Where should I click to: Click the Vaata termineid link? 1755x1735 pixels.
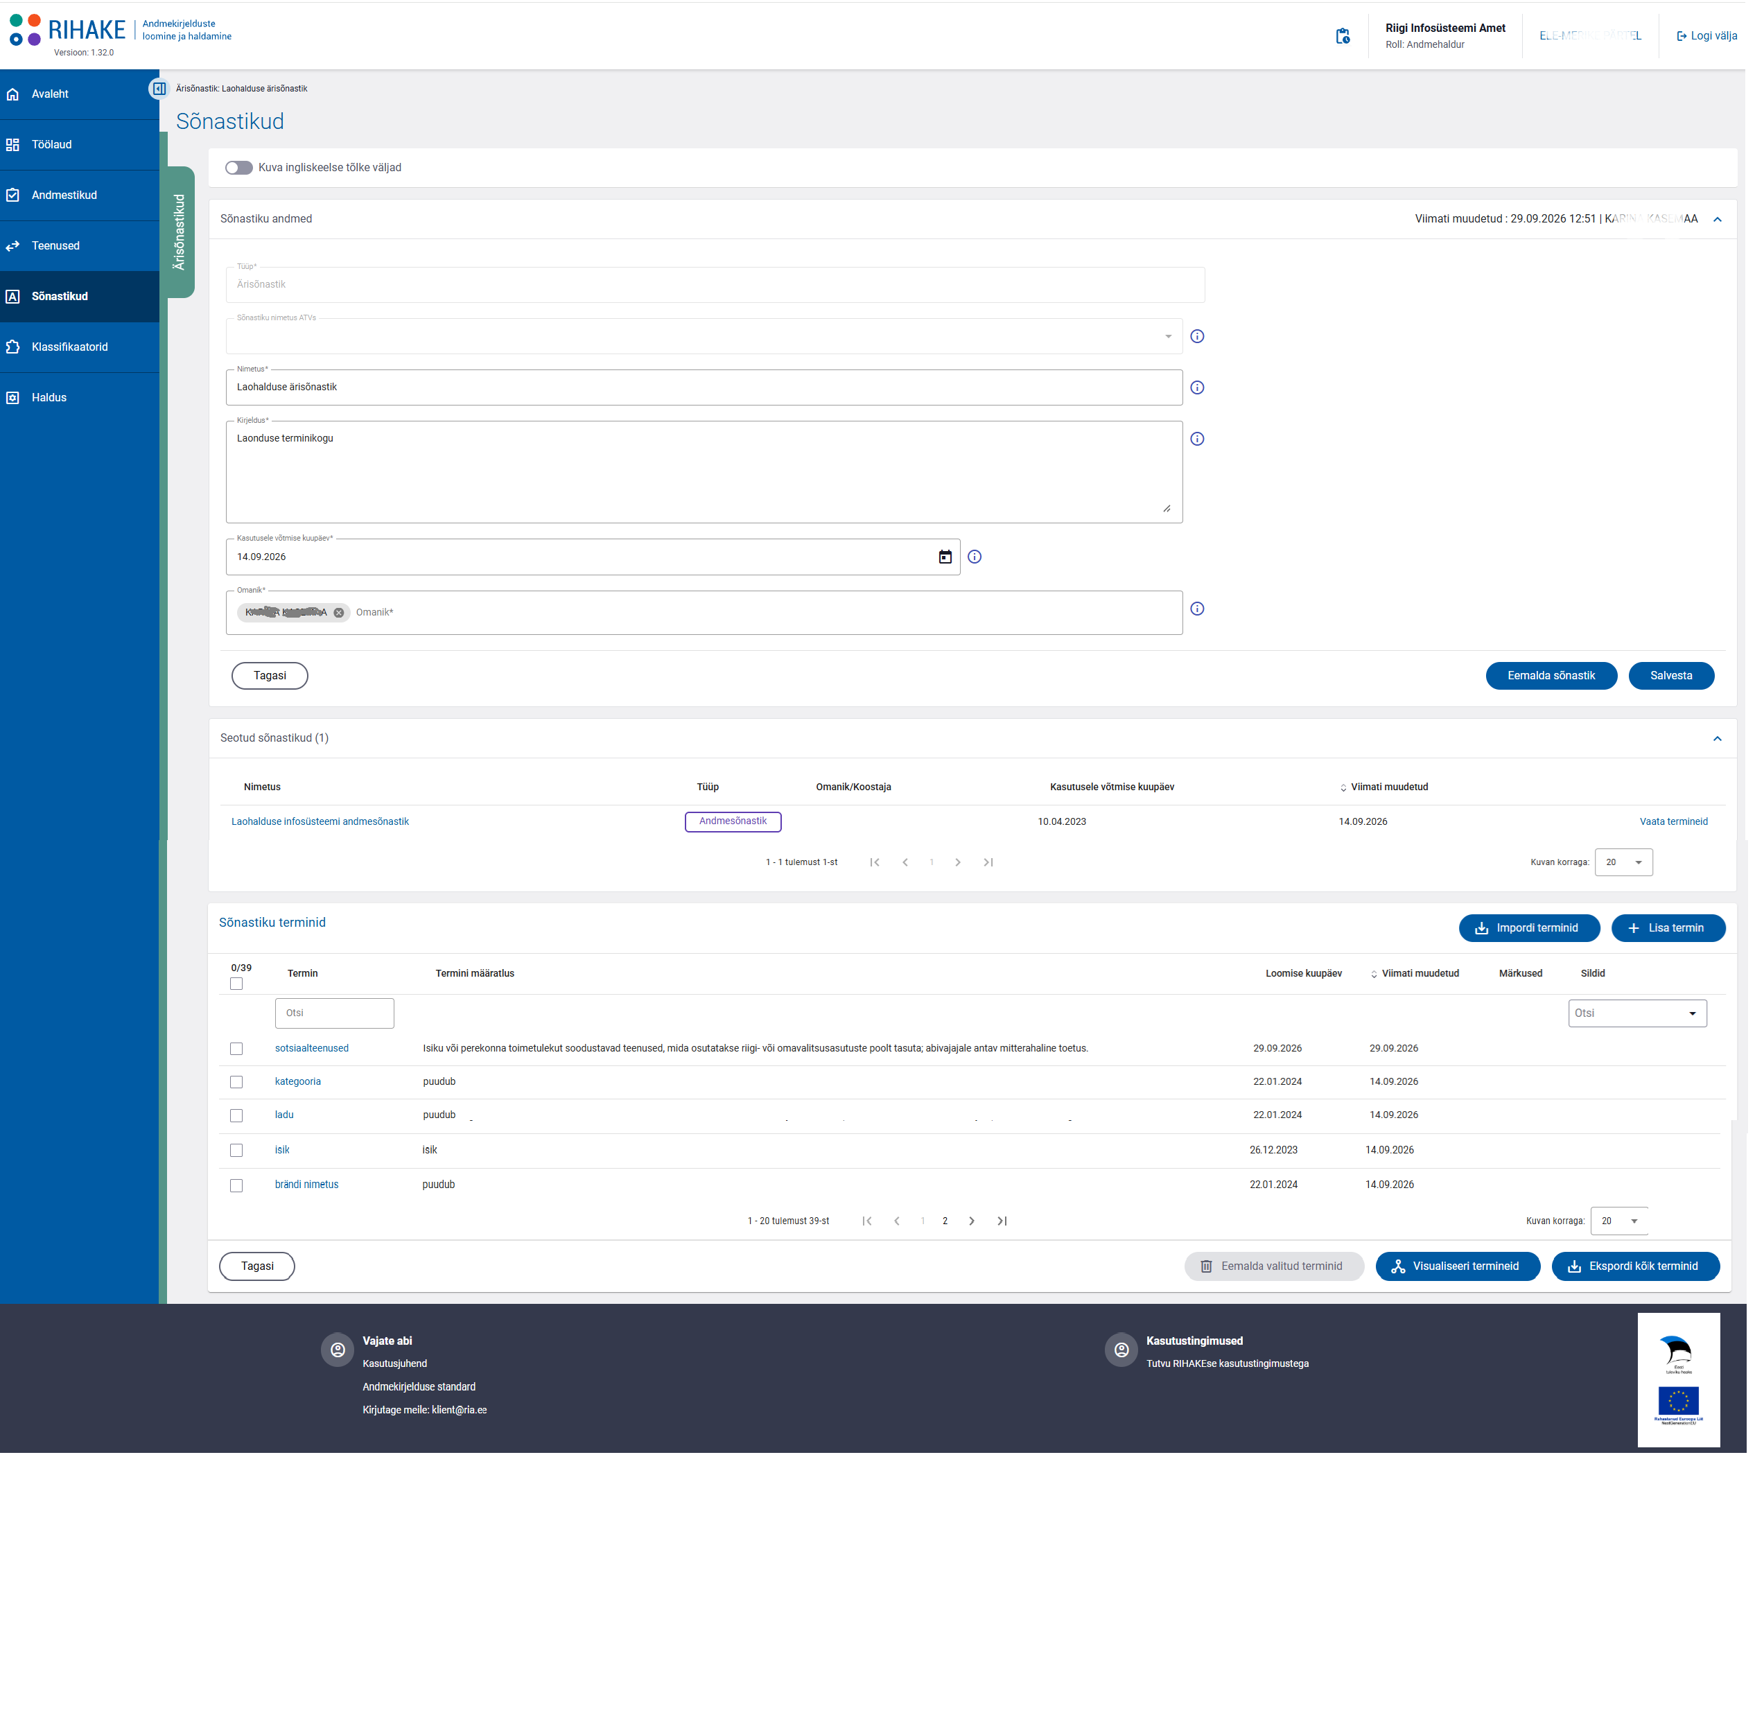[1673, 821]
